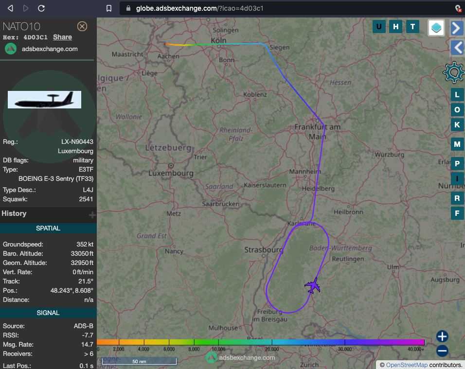Expand the History section plus icon
This screenshot has width=465, height=369.
[x=92, y=215]
